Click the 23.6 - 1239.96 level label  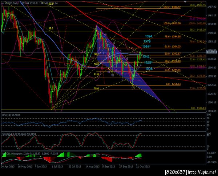click(x=198, y=88)
